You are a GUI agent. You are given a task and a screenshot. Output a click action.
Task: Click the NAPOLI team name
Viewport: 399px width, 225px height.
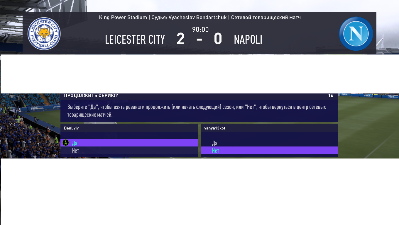tap(248, 40)
